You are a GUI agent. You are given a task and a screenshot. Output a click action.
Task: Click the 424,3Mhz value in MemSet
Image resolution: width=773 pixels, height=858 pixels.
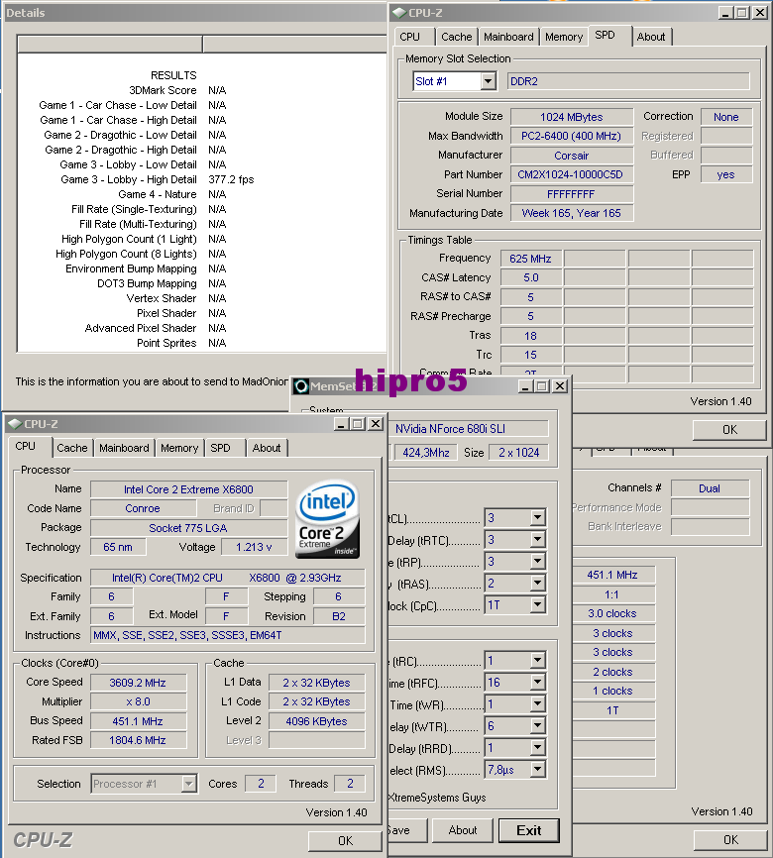425,453
